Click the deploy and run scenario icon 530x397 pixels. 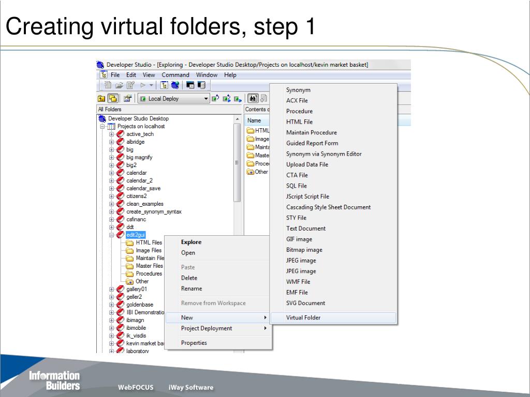tap(227, 99)
